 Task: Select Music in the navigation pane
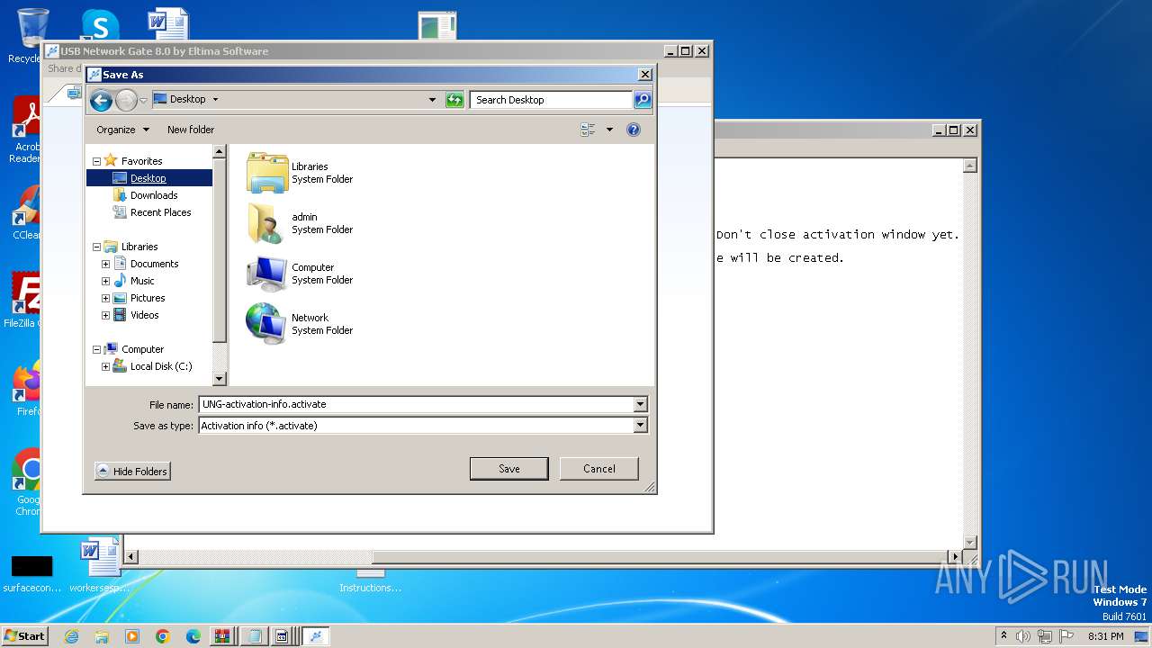coord(142,281)
